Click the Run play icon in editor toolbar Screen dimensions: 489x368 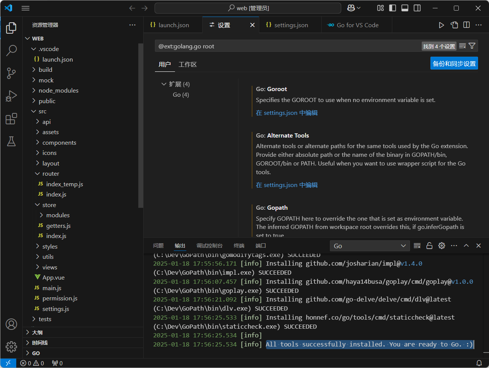pos(441,25)
